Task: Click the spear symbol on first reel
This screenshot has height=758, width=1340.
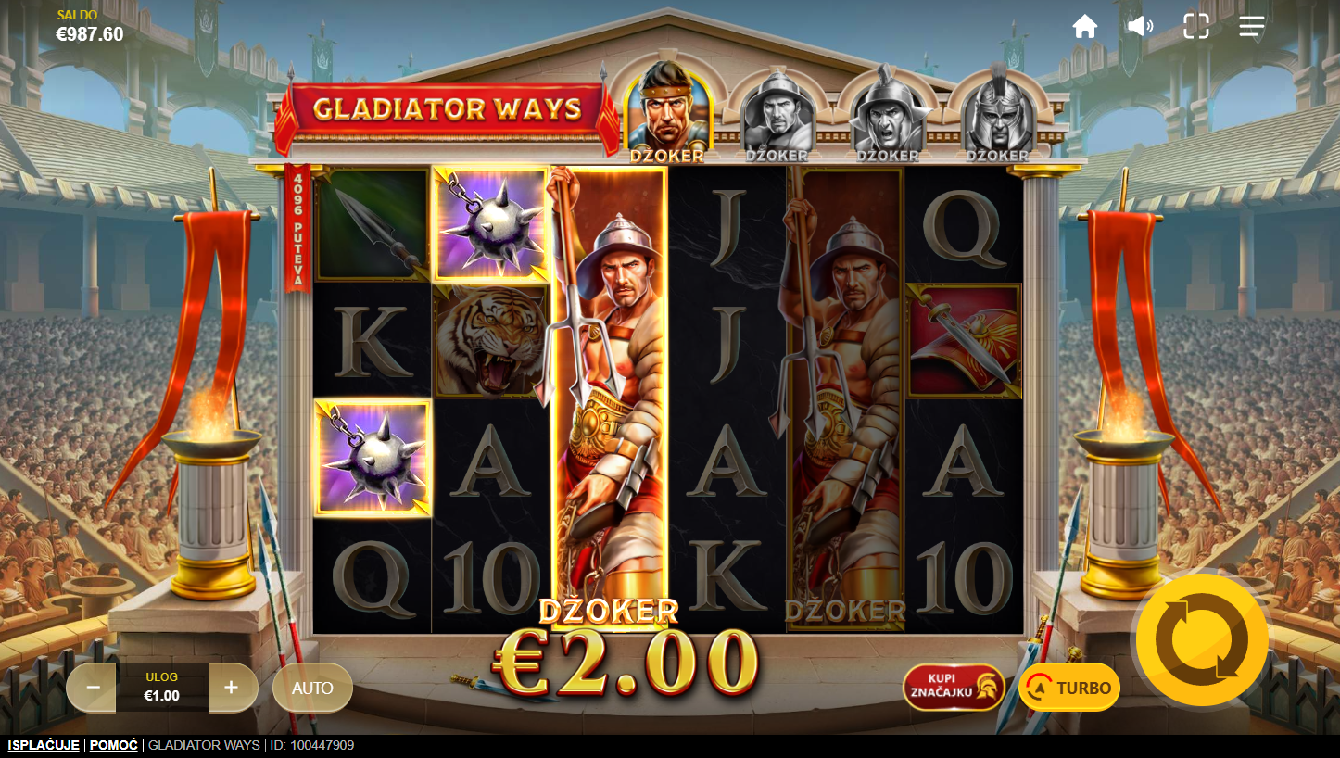Action: [x=372, y=224]
